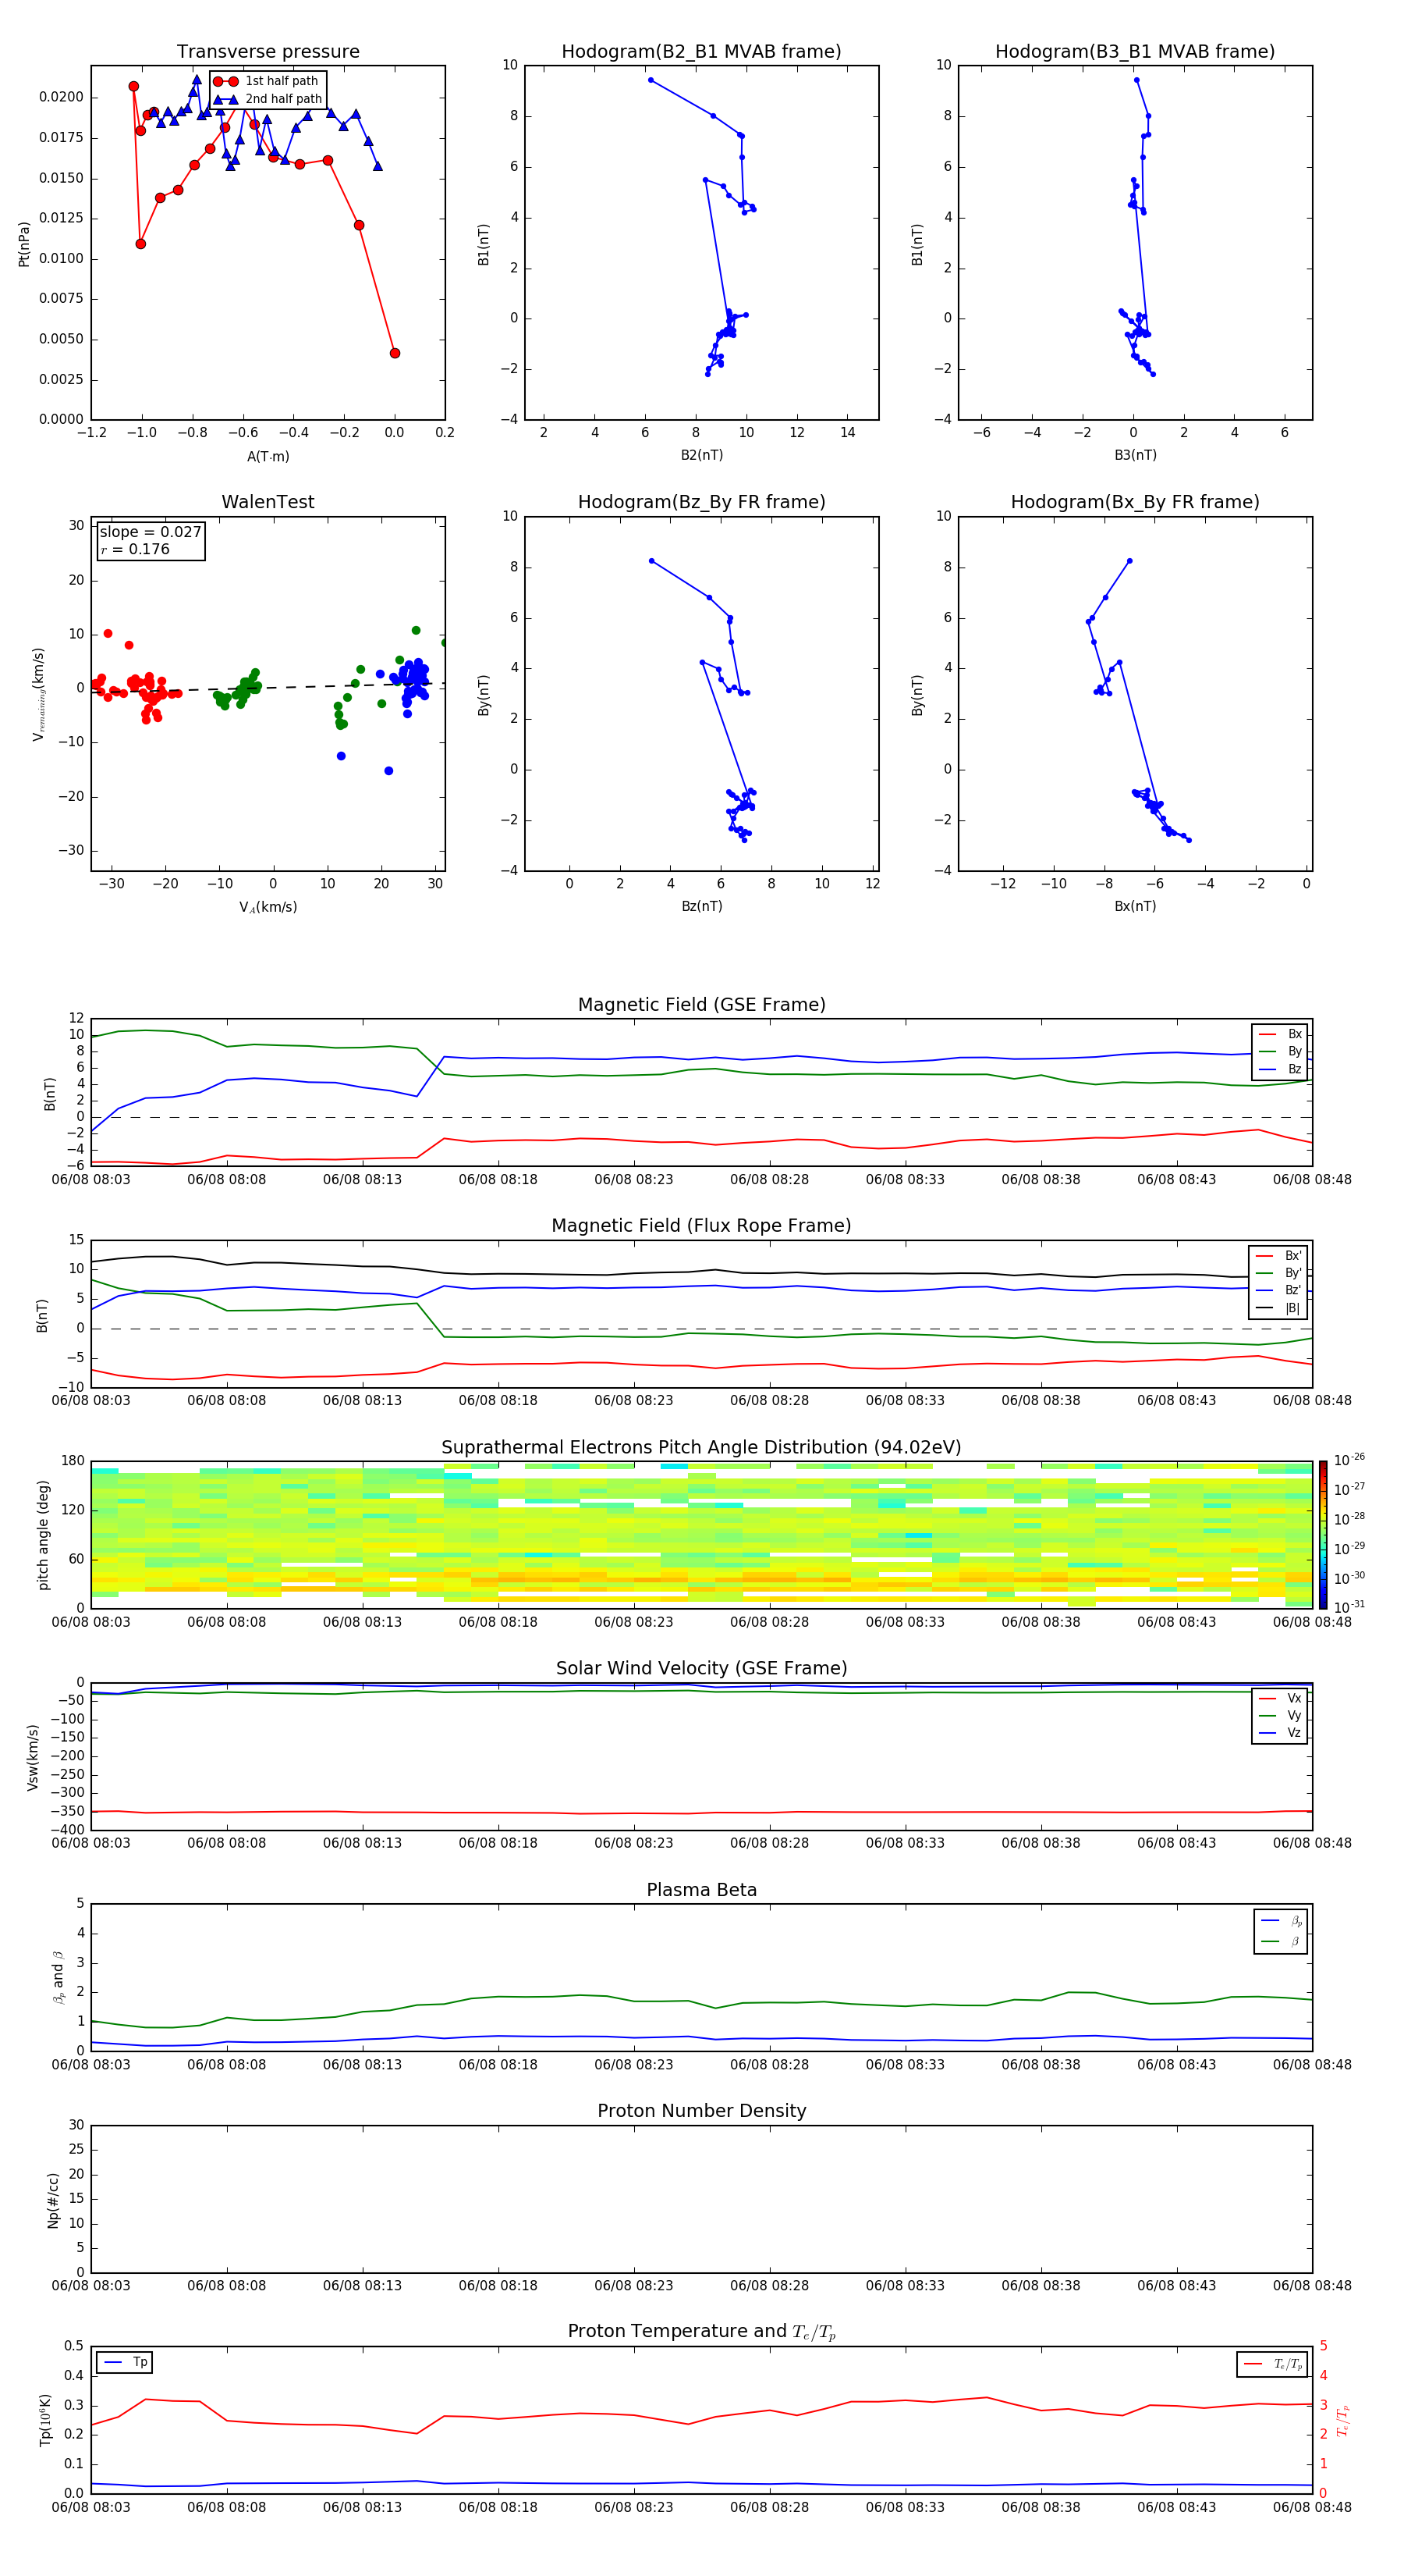This screenshot has width=1404, height=2576.
Task: Click the "0.0200" tick in Transverse pressure
Action: (62, 97)
